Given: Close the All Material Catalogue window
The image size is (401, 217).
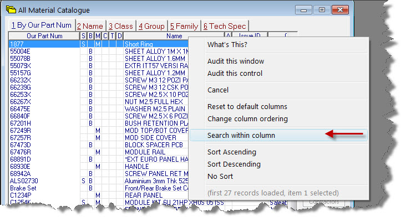Looking at the screenshot, I should coord(340,10).
